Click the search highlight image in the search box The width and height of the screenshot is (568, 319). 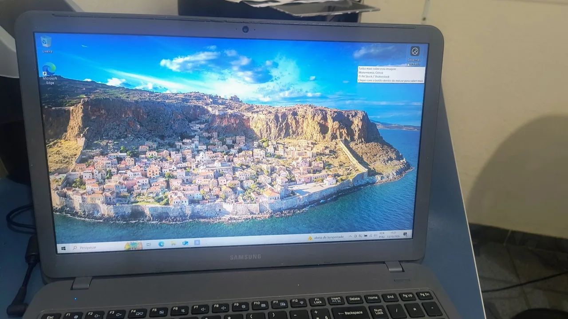(x=133, y=245)
